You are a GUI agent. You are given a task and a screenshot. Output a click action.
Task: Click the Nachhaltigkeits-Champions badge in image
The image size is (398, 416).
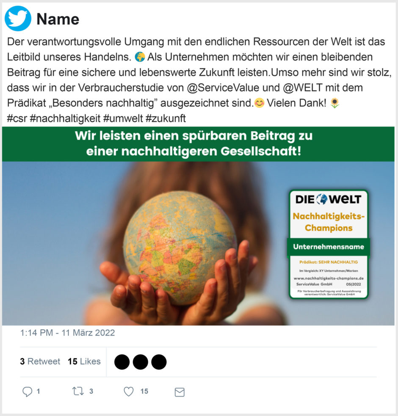(329, 244)
